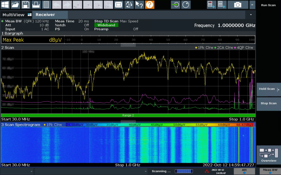Click the print icon in the toolbar
281x175 pixels.
[x=36, y=4]
